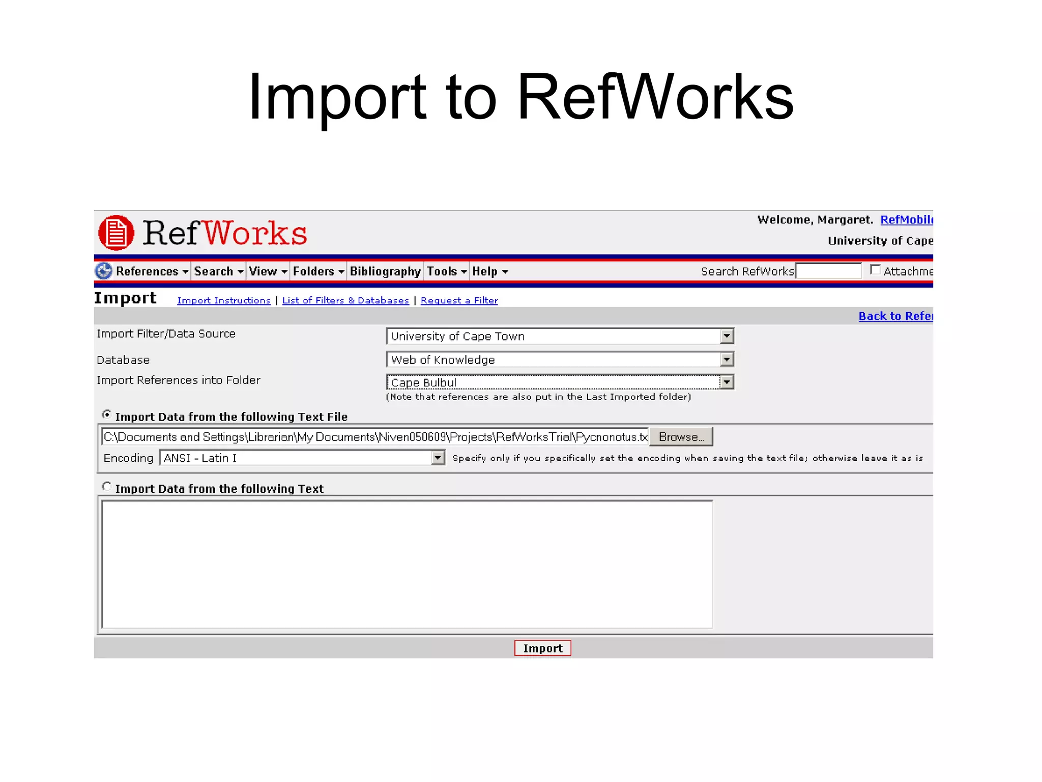Open the References menu
Image resolution: width=1042 pixels, height=782 pixels.
(x=152, y=271)
